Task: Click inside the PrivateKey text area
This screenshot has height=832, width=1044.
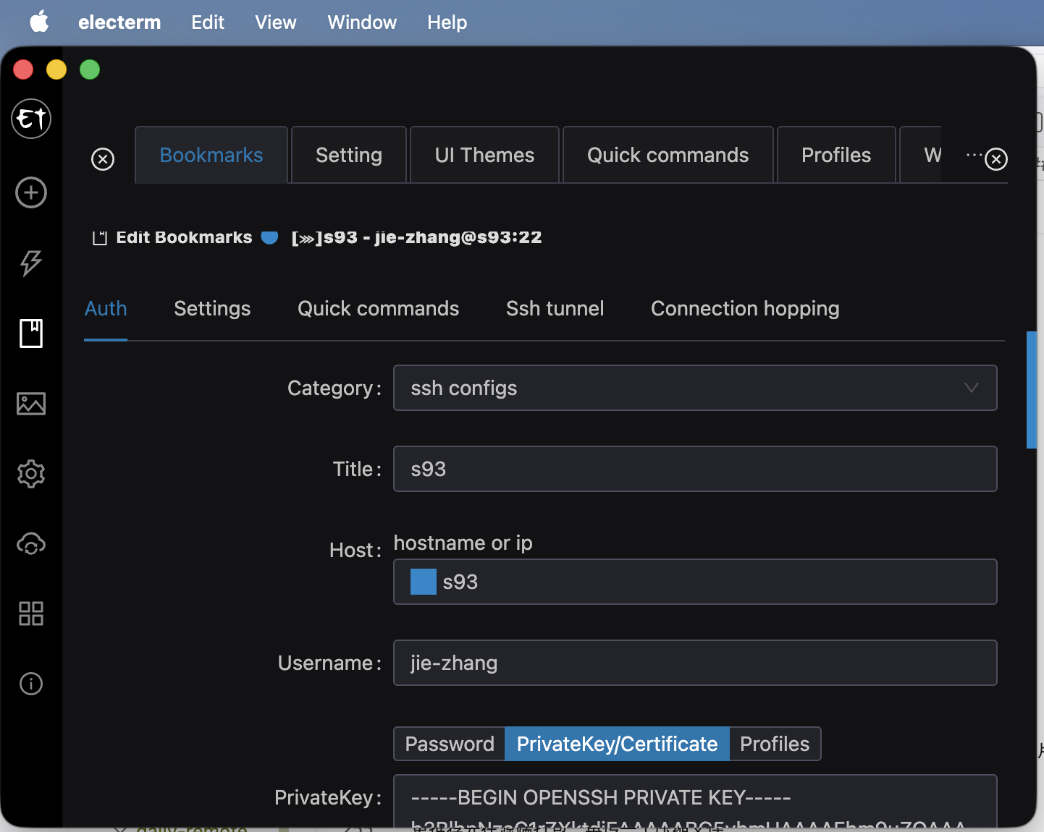Action: pos(695,802)
